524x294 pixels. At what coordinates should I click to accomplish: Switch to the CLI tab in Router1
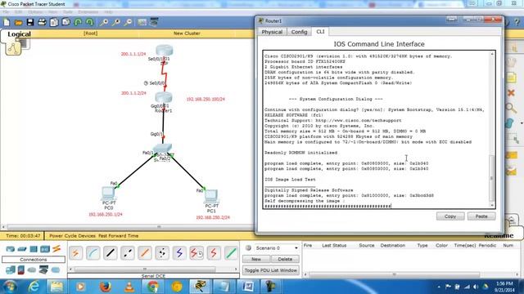click(x=320, y=32)
